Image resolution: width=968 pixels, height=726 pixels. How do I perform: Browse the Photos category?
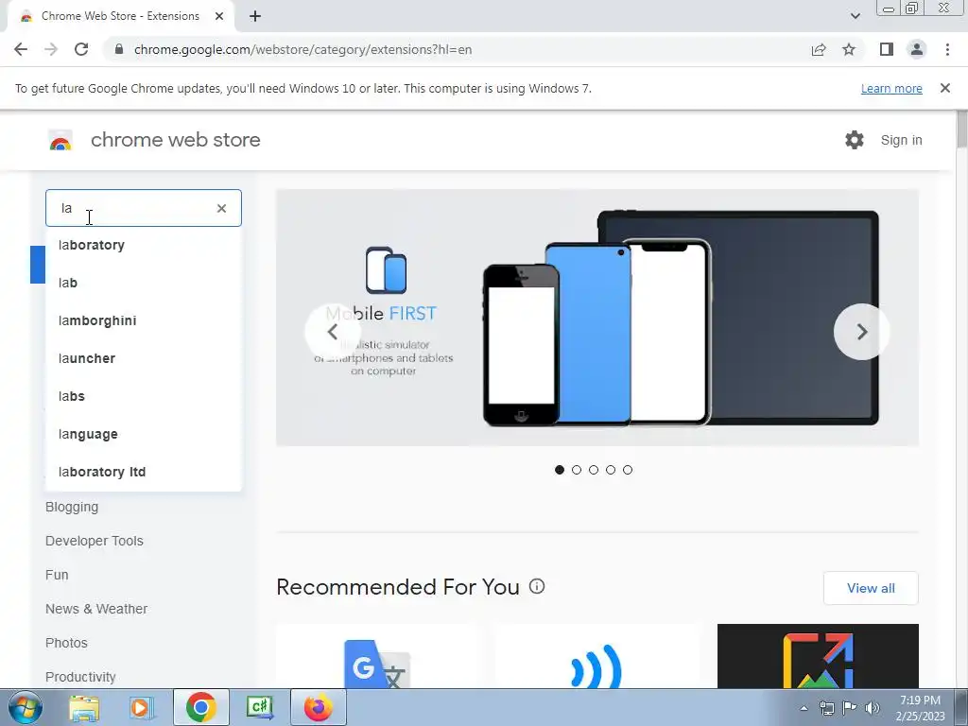pyautogui.click(x=66, y=643)
